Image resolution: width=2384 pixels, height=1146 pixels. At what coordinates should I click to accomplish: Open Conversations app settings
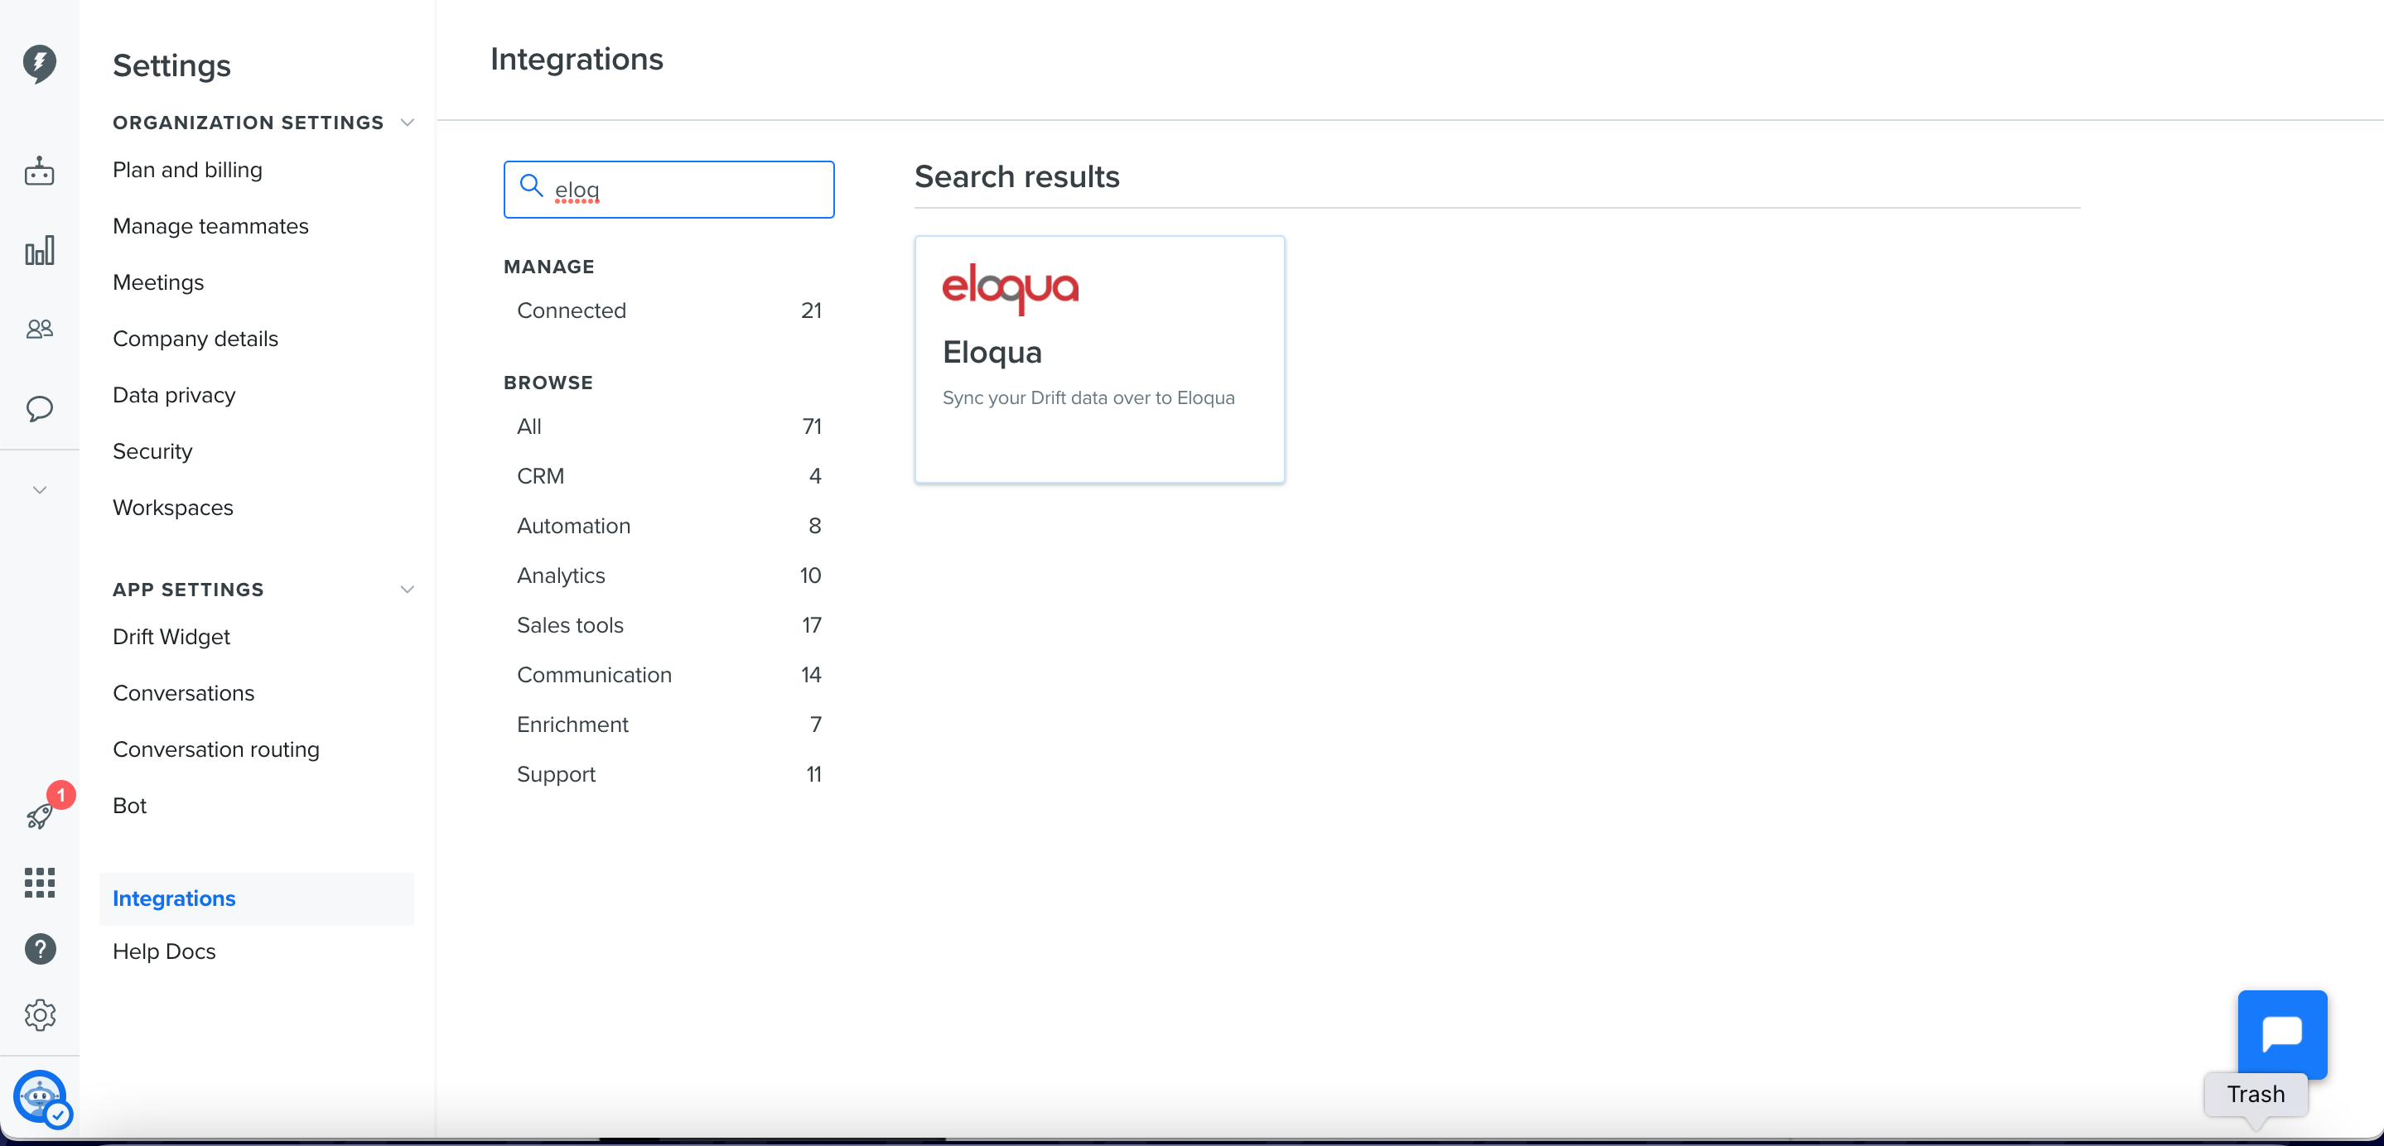pos(183,694)
